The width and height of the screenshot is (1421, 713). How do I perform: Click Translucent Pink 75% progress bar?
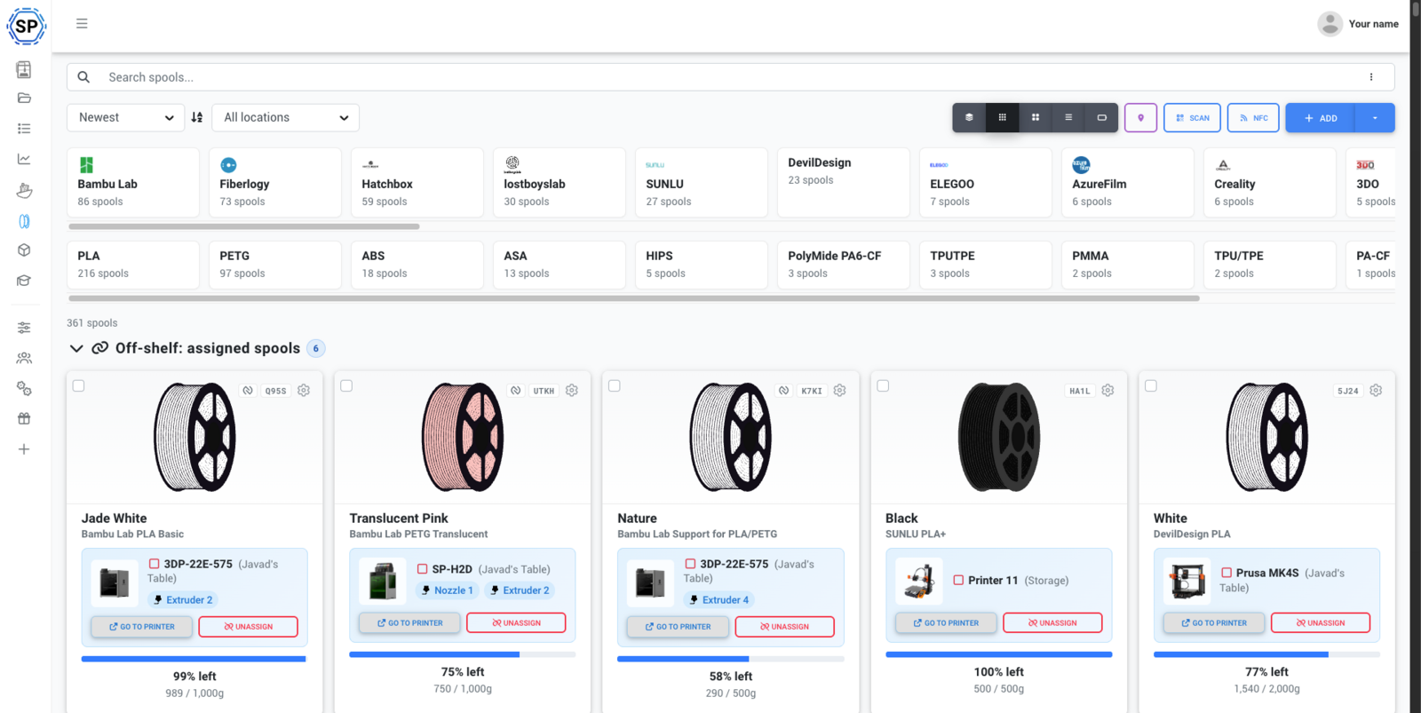tap(462, 654)
